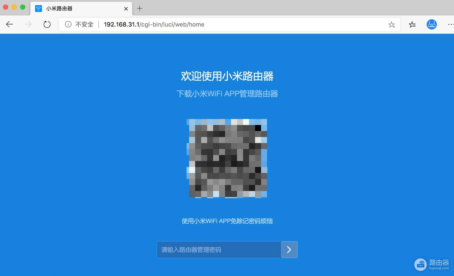This screenshot has height=276, width=454.
Task: Click the 欢迎使用小米路由器 heading
Action: coord(227,76)
